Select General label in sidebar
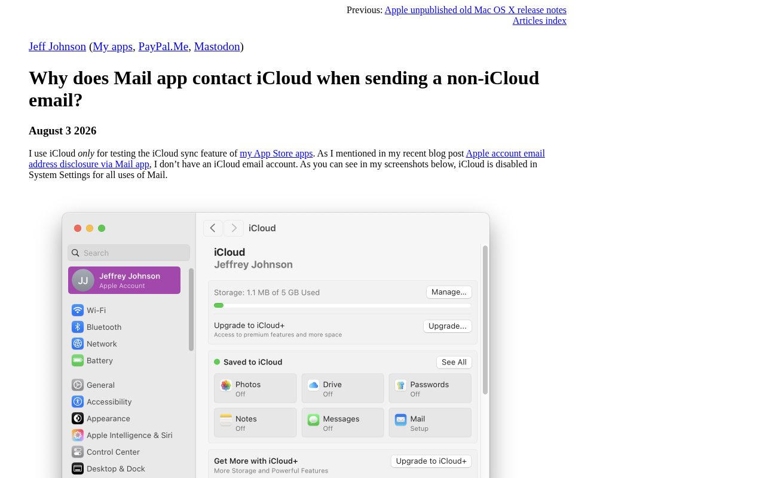The width and height of the screenshot is (765, 478). (x=100, y=385)
